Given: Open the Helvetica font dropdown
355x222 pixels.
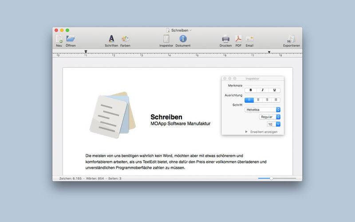Looking at the screenshot, I should coord(262,110).
